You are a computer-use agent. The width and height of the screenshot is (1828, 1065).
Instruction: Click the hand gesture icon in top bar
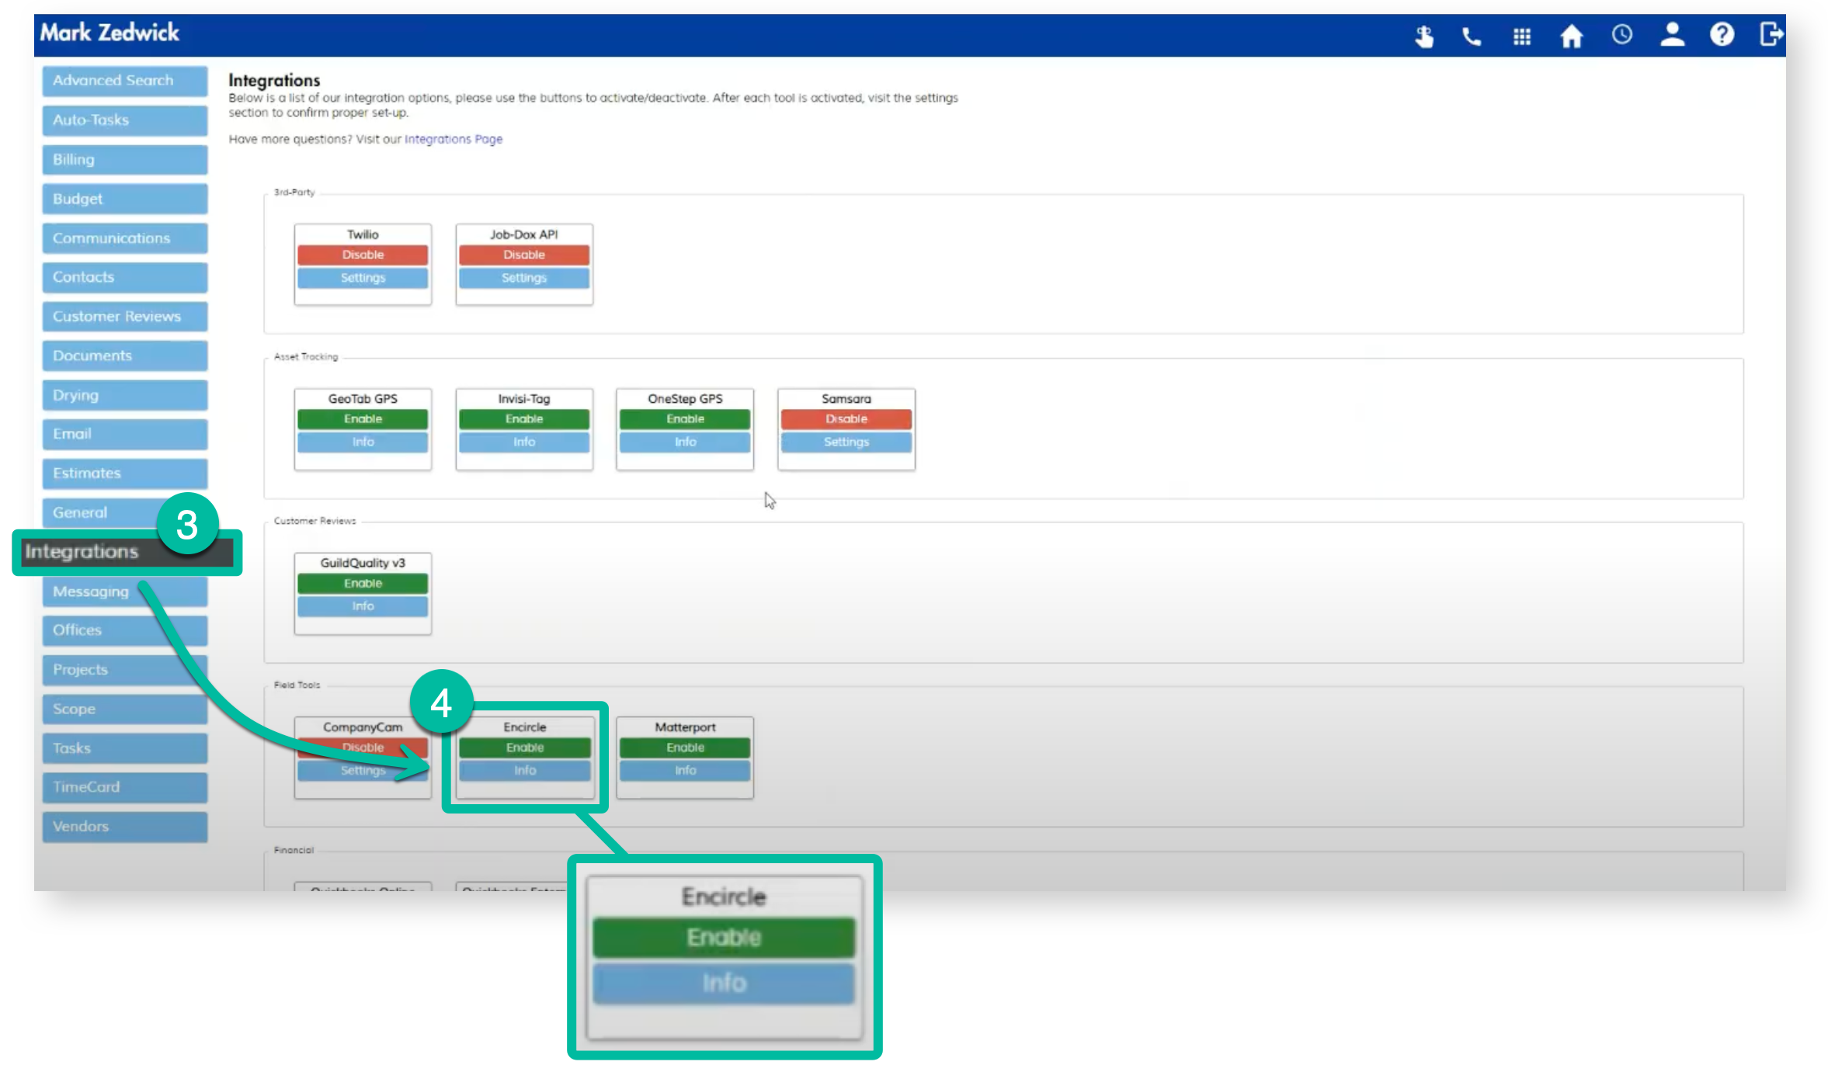pos(1423,34)
